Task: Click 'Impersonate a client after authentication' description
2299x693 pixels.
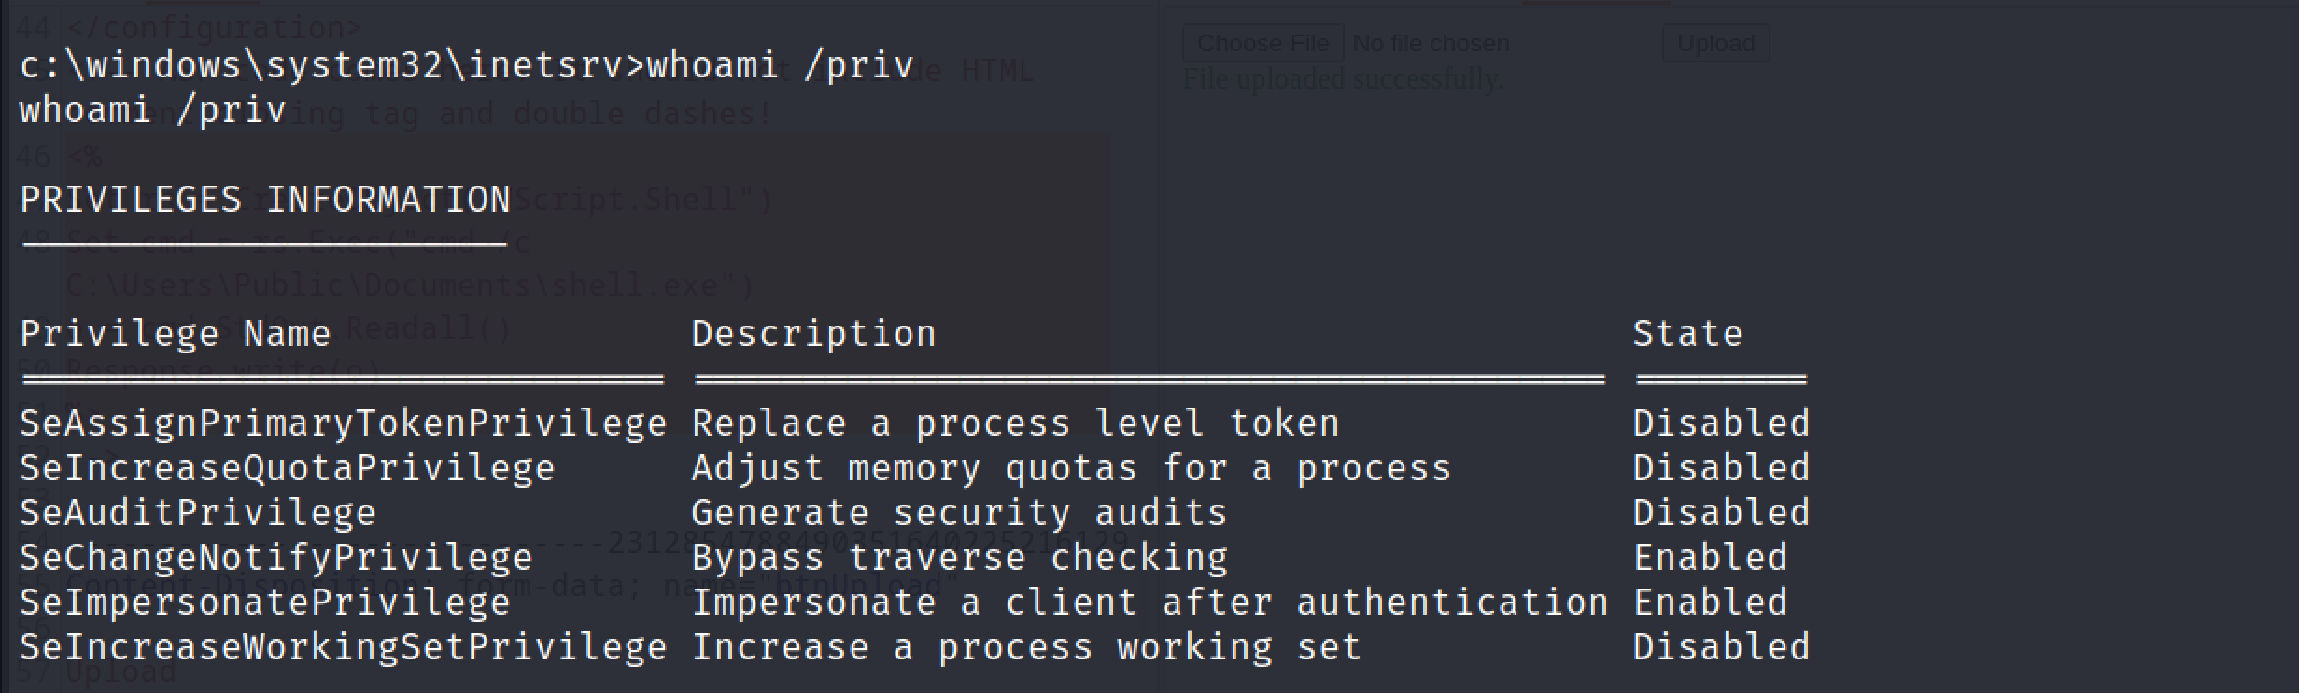Action: coord(1149,603)
